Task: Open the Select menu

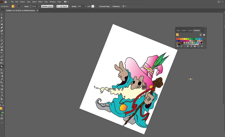Action: click(34, 2)
